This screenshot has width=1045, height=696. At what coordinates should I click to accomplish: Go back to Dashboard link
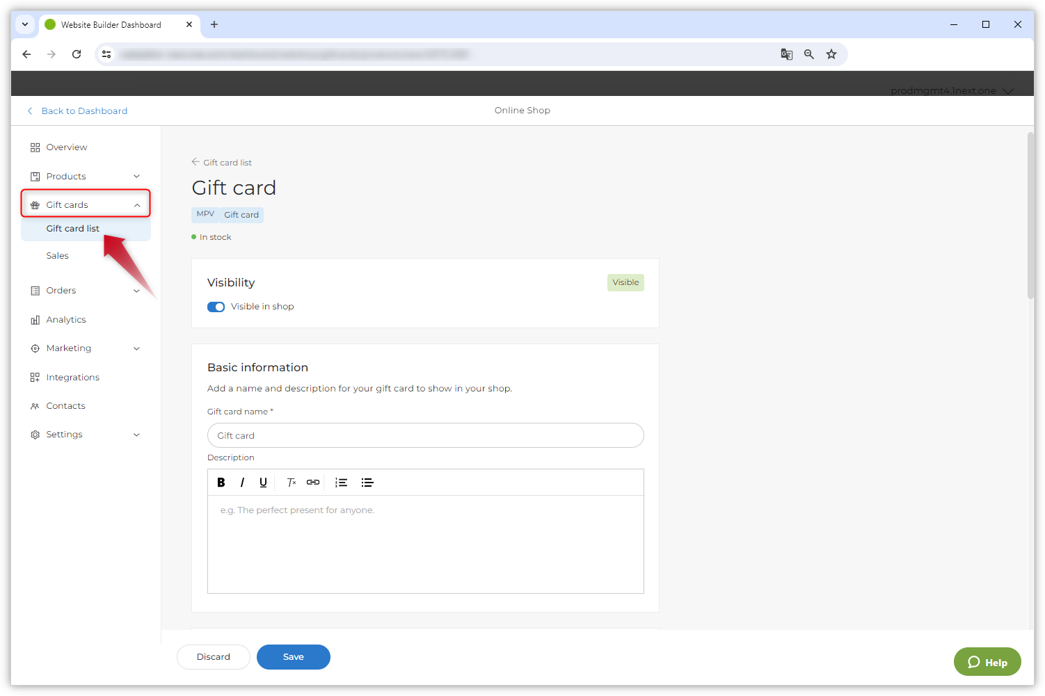83,111
